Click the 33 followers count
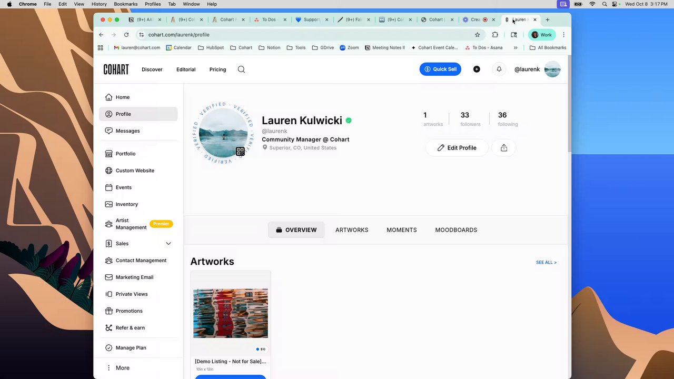Image resolution: width=674 pixels, height=379 pixels. (x=470, y=119)
